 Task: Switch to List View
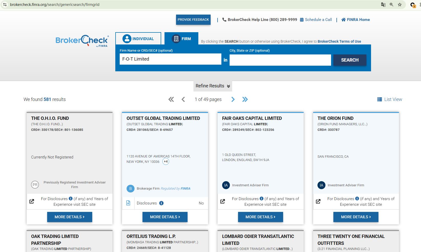pos(389,99)
